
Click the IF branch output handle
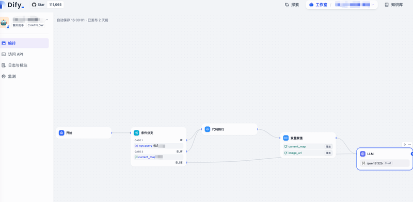[x=187, y=140]
